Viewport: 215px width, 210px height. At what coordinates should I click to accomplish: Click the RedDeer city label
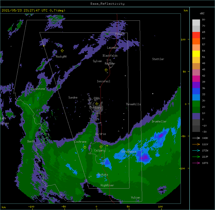click(110, 64)
